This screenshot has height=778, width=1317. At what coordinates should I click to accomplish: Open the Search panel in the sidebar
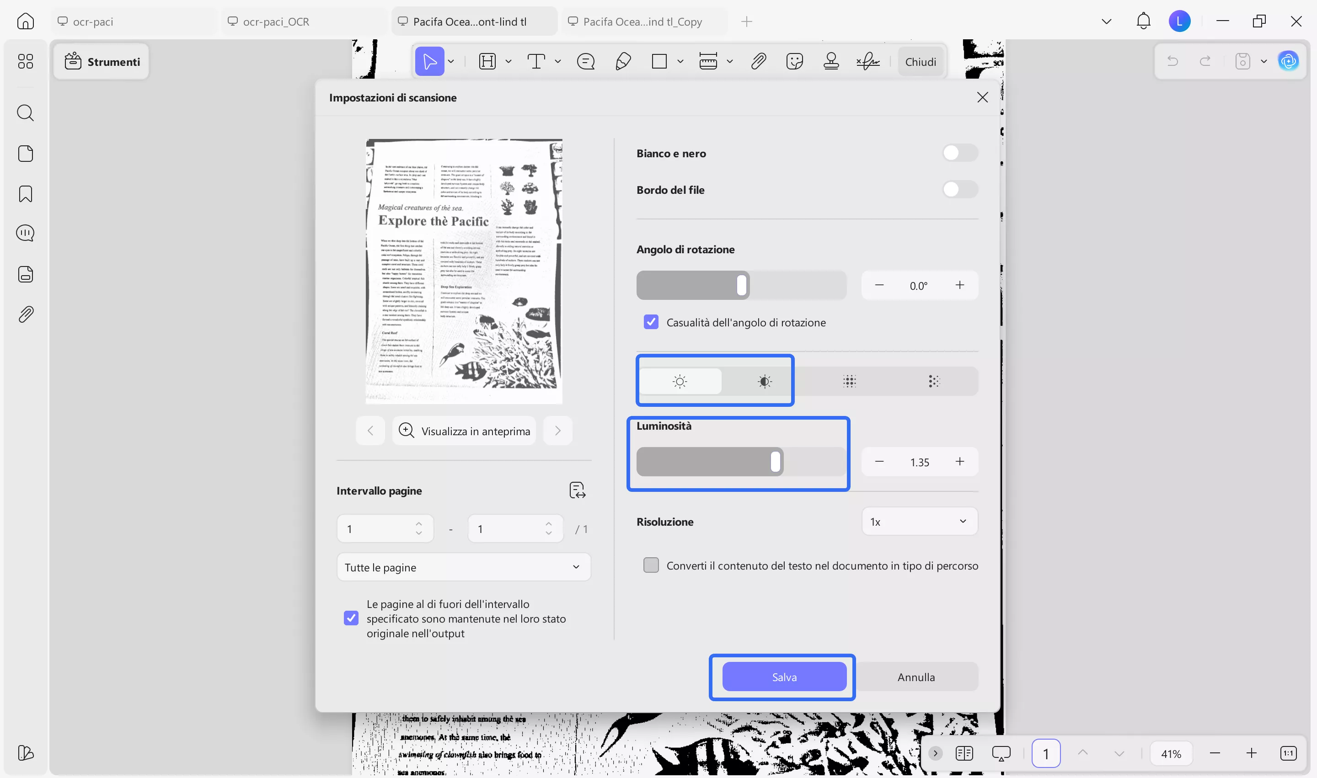point(25,113)
